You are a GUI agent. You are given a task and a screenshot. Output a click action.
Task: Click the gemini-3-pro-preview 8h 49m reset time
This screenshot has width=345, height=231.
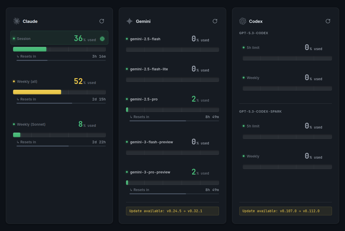coord(212,190)
